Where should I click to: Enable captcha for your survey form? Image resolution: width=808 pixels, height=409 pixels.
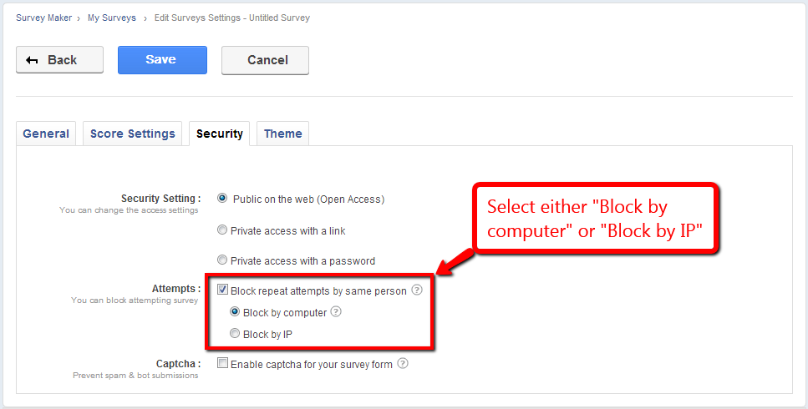tap(223, 364)
